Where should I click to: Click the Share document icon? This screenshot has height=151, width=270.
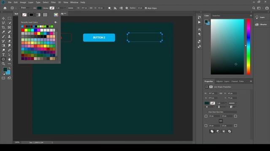(267, 8)
